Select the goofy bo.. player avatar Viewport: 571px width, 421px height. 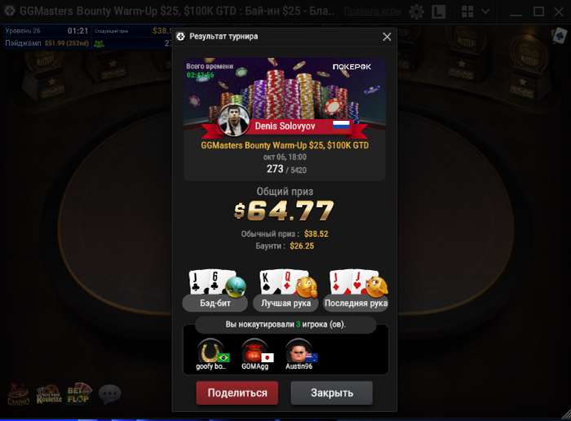[x=210, y=352]
